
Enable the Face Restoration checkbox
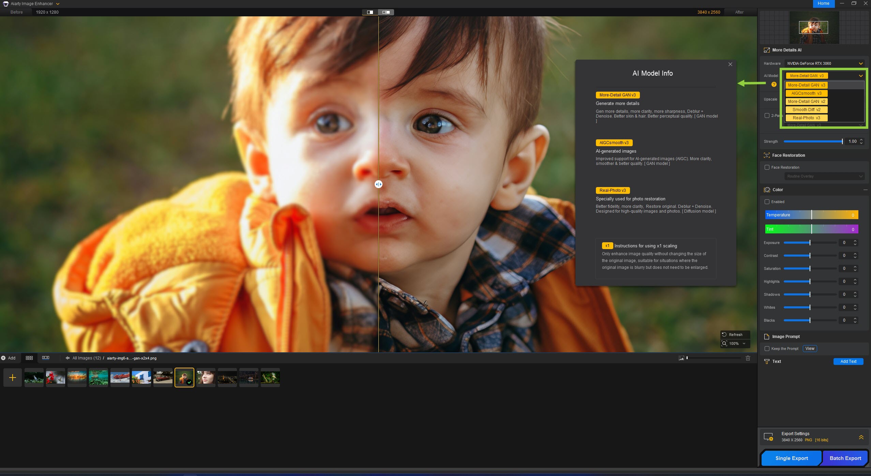[767, 167]
